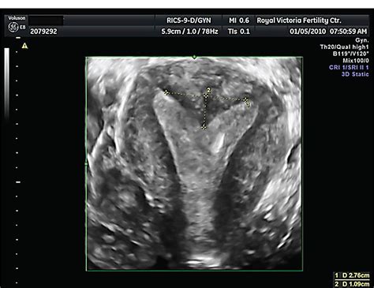Click measurement '1 D 2.76cm'
This screenshot has width=374, height=288.
352,275
